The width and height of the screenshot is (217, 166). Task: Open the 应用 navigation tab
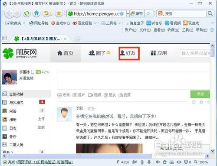coord(159,53)
